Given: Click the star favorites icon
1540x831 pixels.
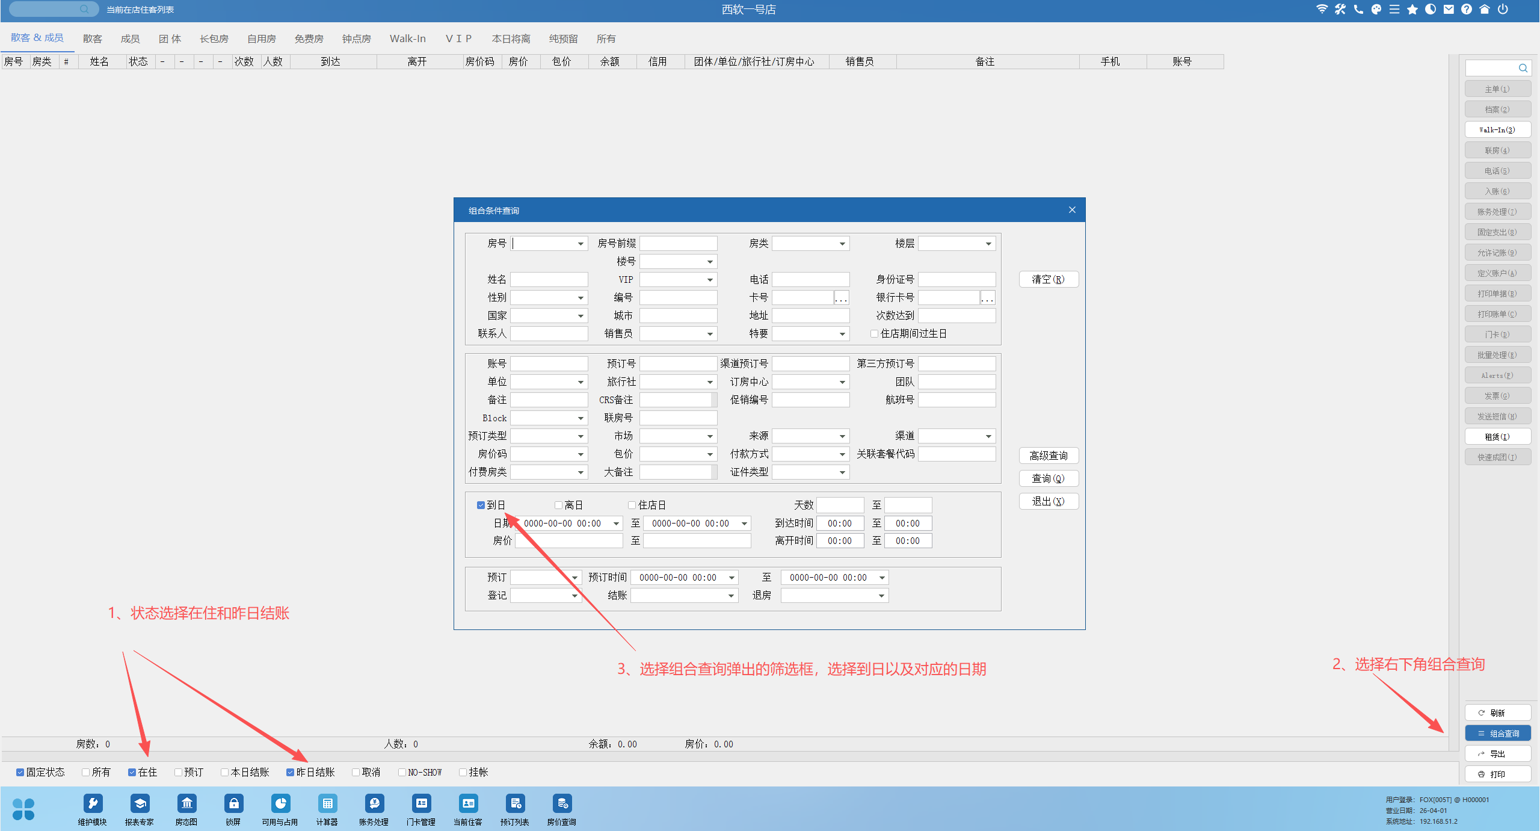Looking at the screenshot, I should (1412, 9).
